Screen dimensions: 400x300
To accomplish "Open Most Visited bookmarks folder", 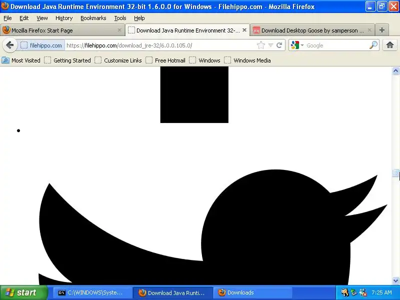I will [x=21, y=60].
